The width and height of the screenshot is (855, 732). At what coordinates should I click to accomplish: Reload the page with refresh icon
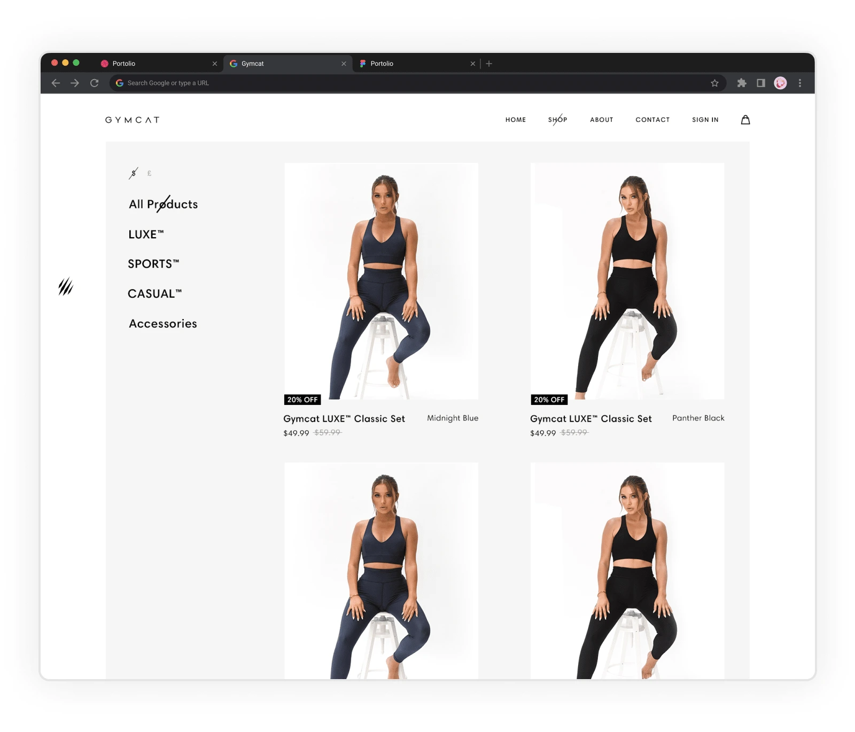pos(95,83)
